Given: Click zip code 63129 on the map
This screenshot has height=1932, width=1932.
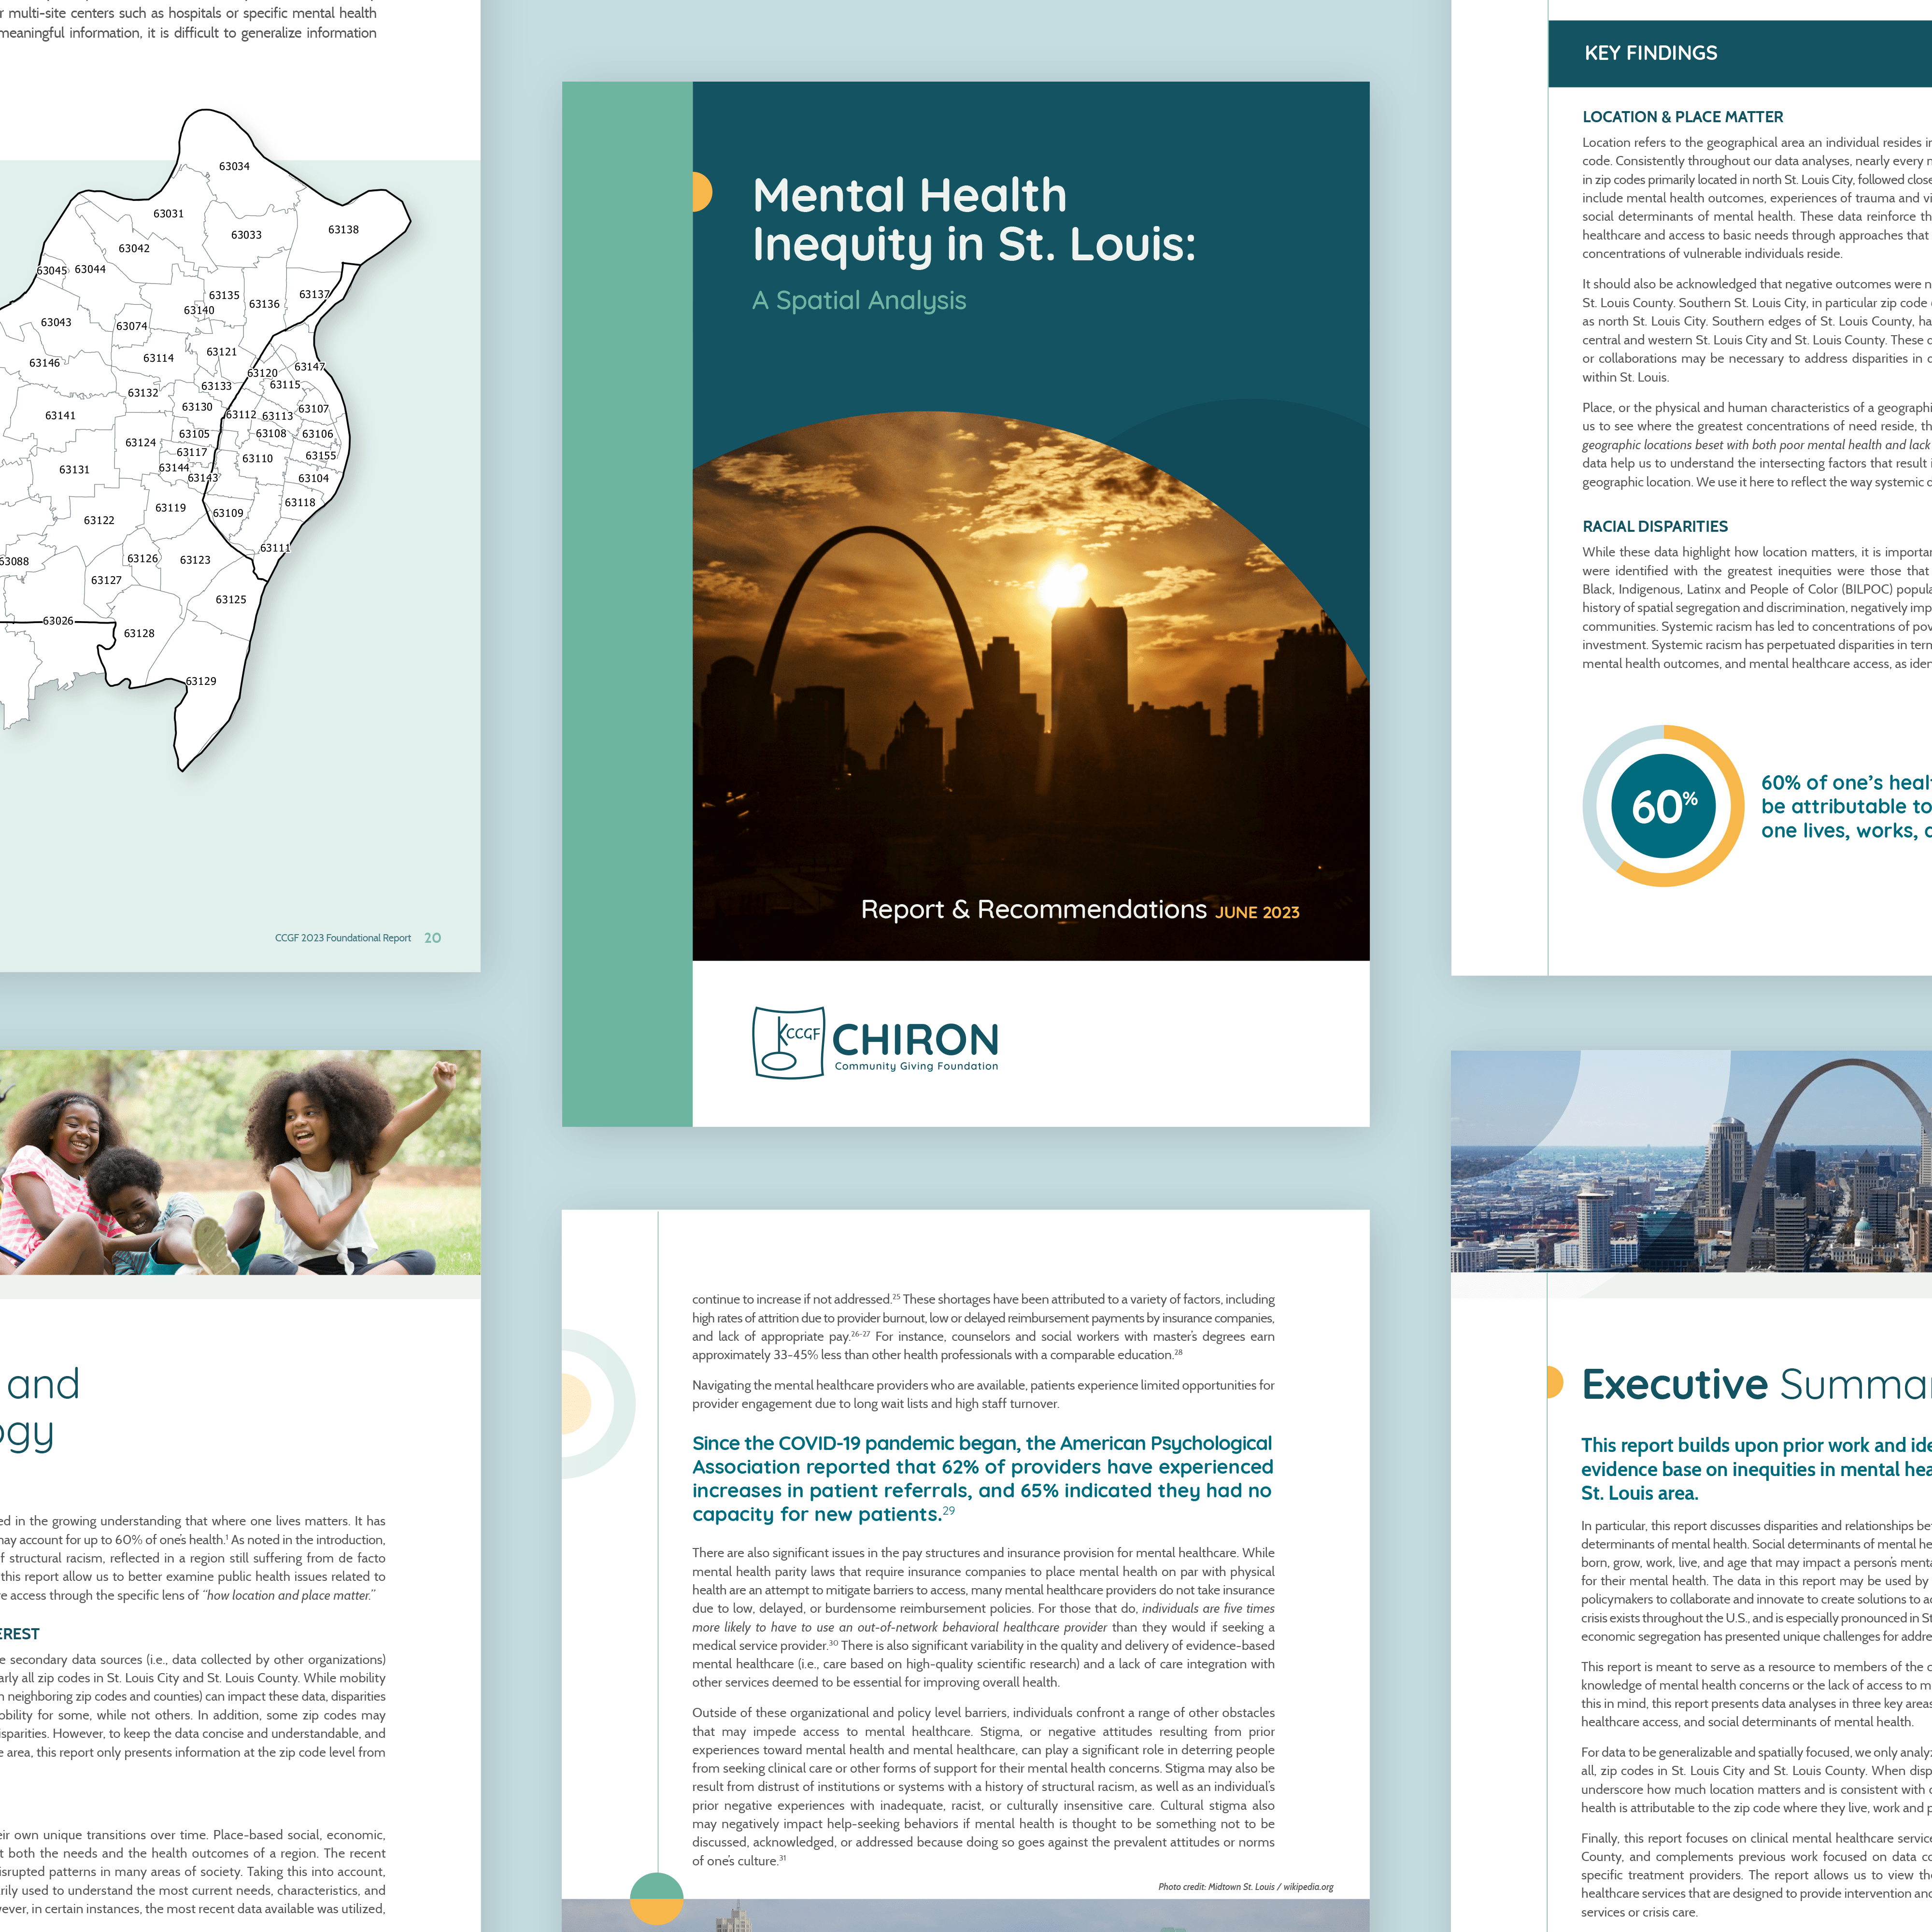Looking at the screenshot, I should pyautogui.click(x=201, y=681).
